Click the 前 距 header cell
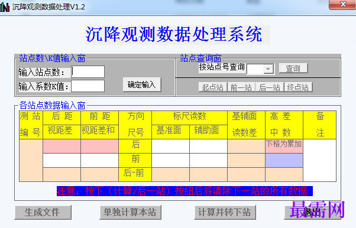 coord(99,118)
